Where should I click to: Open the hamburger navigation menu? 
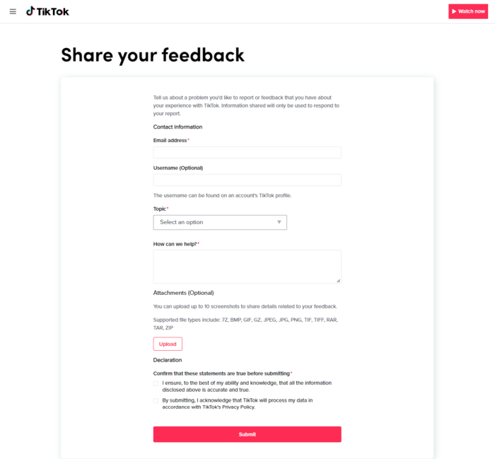[13, 11]
